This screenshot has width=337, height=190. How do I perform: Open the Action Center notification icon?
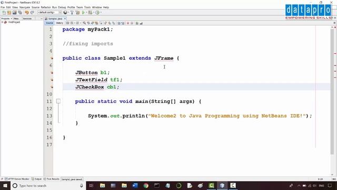[x=330, y=185]
